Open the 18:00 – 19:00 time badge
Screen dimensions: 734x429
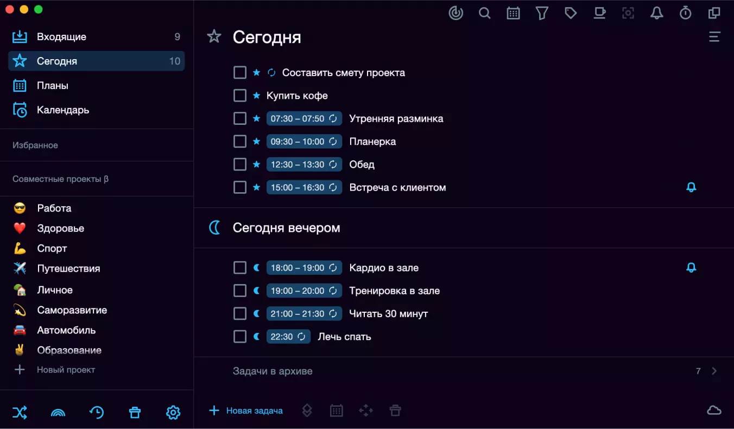pyautogui.click(x=304, y=268)
